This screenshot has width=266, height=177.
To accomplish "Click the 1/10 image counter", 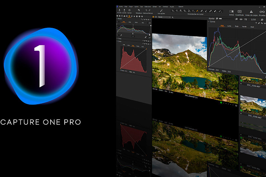I will point(253,19).
